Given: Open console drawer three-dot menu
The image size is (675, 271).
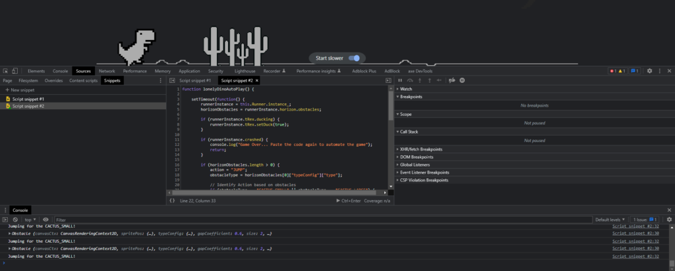Looking at the screenshot, I should click(x=5, y=210).
